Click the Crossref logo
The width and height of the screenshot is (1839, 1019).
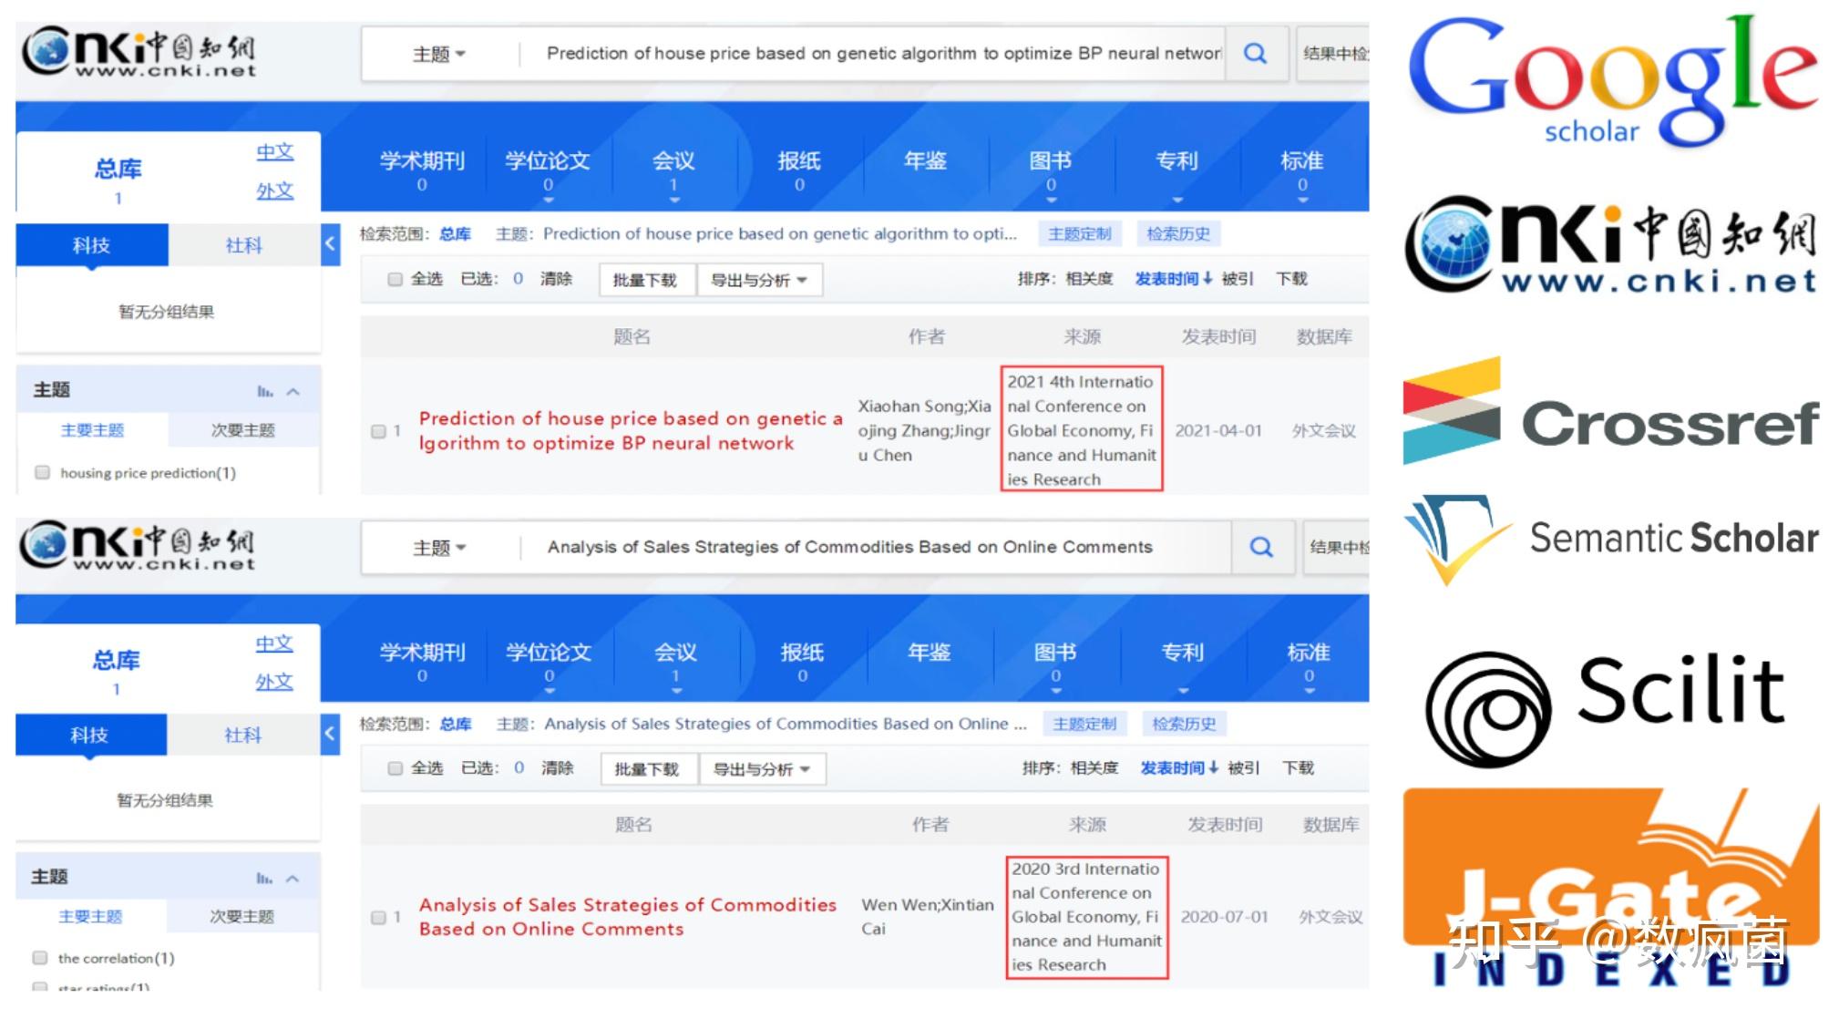(1611, 415)
